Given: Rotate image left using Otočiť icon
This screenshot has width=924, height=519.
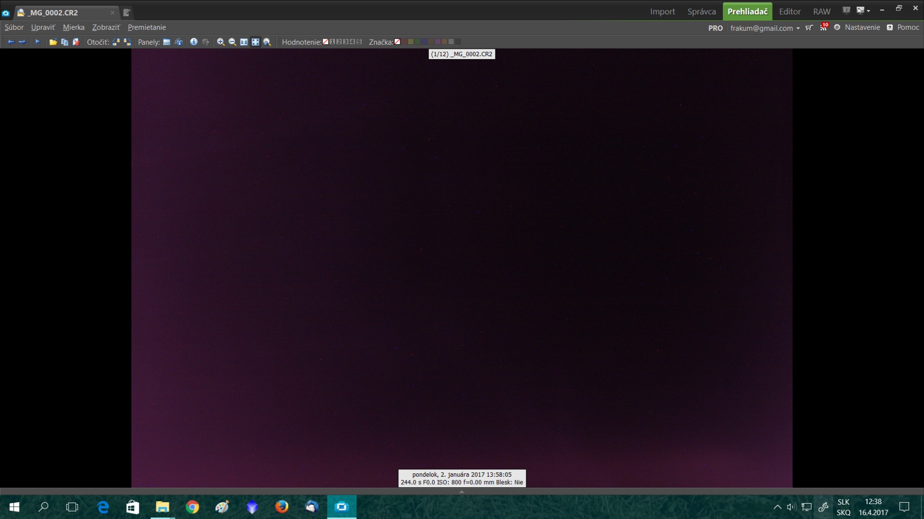Looking at the screenshot, I should pyautogui.click(x=116, y=42).
